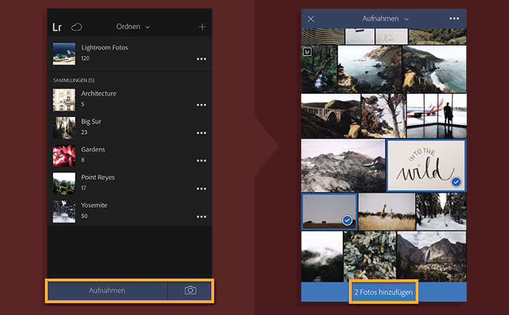The image size is (509, 315).
Task: Expand the Aufnahmen source dropdown in header
Action: tap(385, 19)
